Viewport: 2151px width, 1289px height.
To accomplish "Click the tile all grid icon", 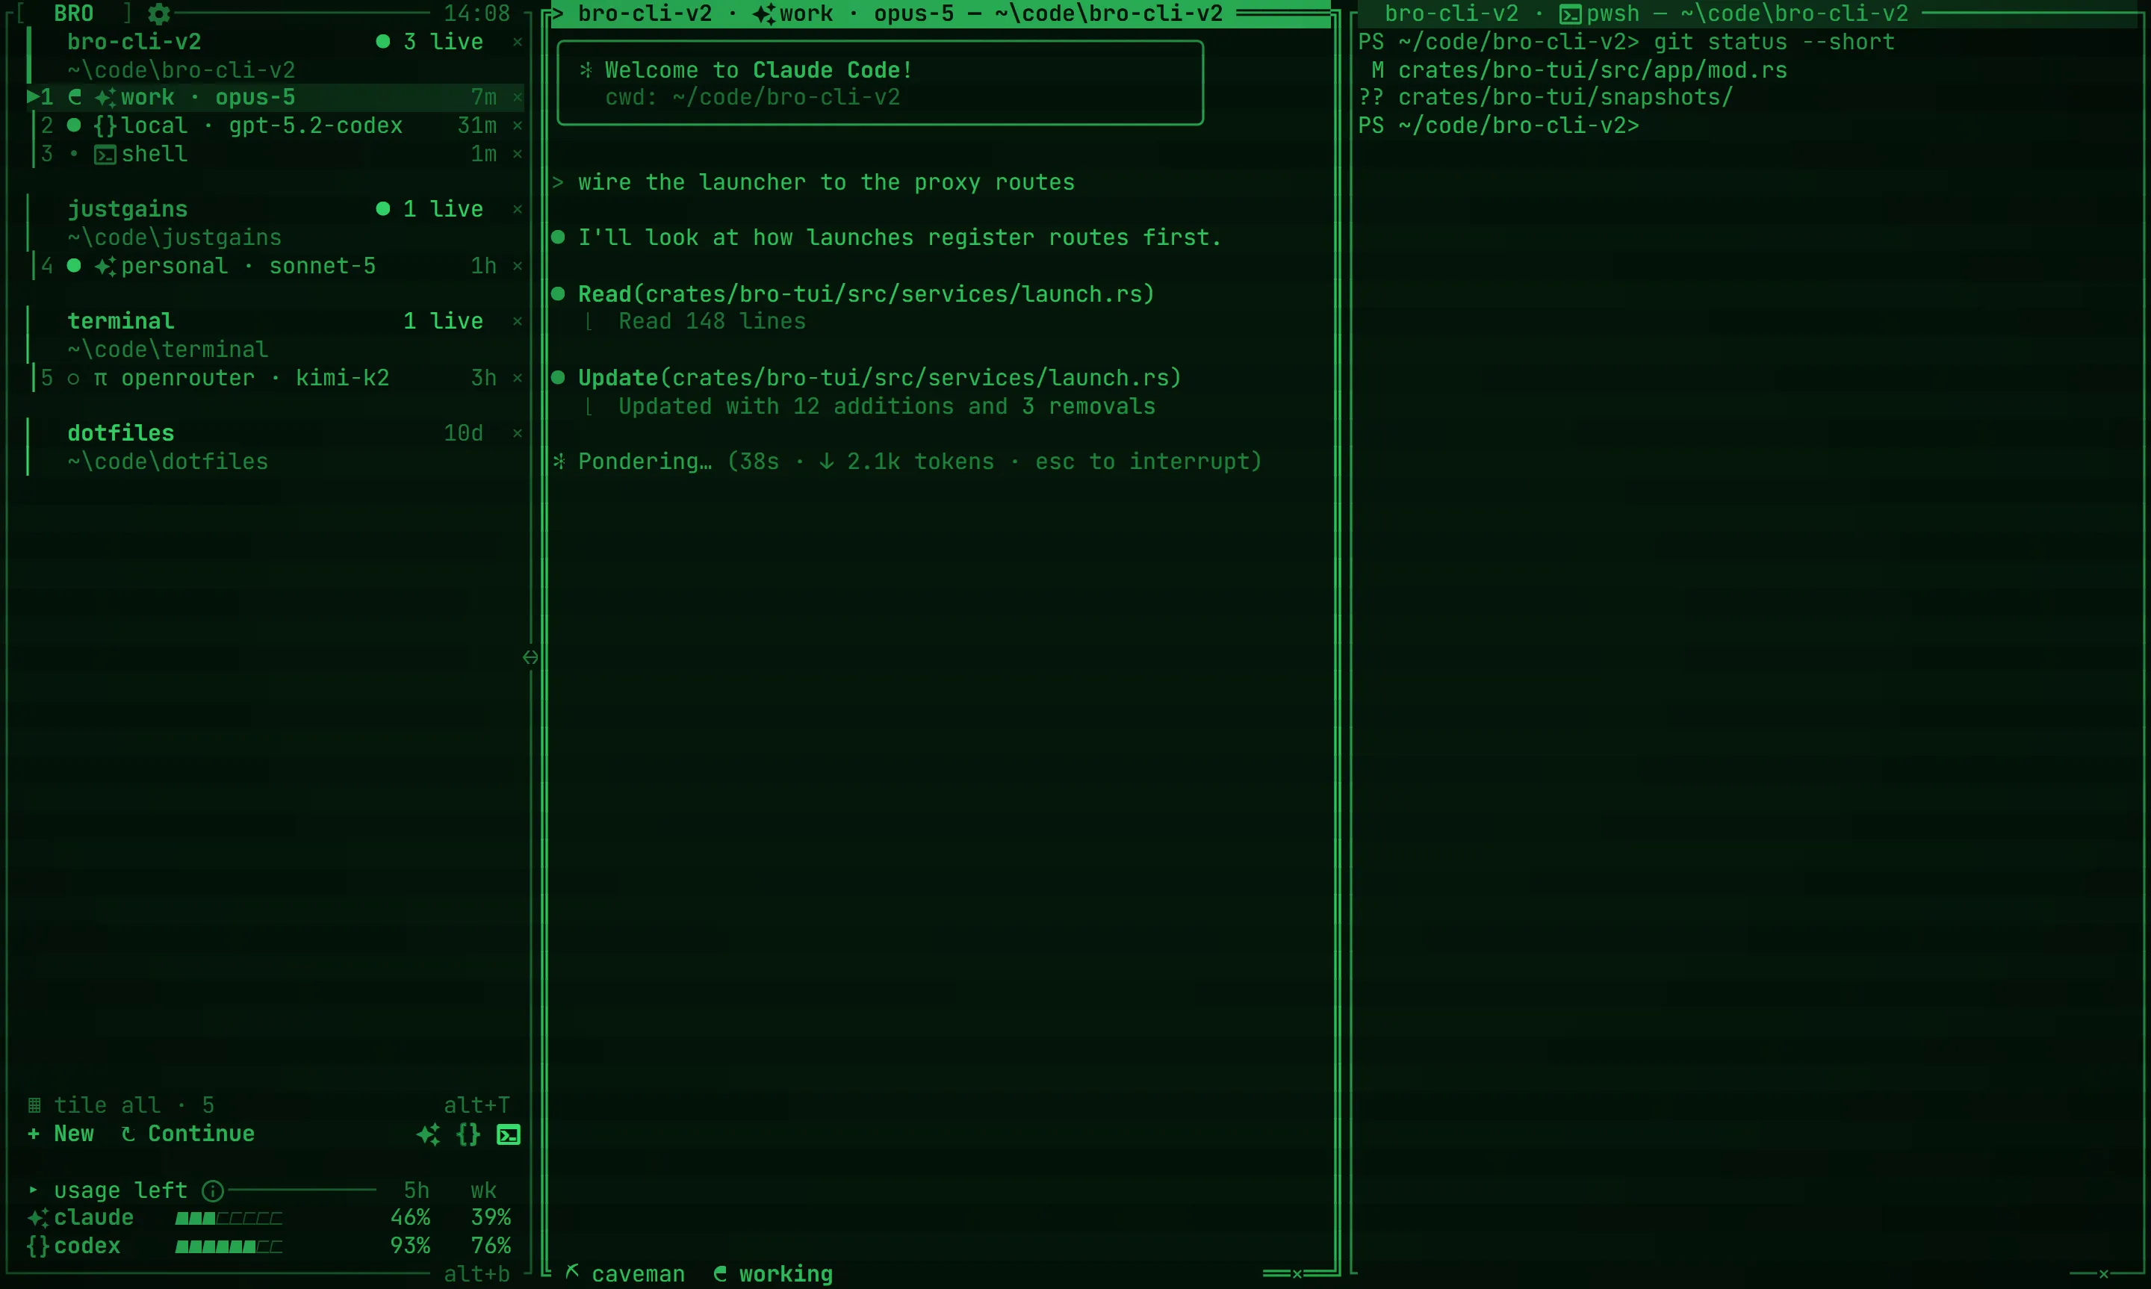I will (35, 1106).
